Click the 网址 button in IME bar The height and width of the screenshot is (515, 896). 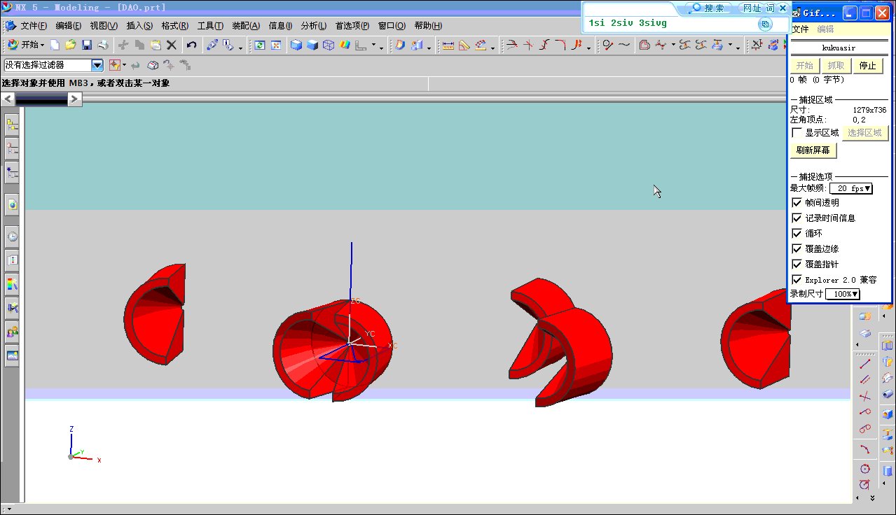pyautogui.click(x=751, y=8)
